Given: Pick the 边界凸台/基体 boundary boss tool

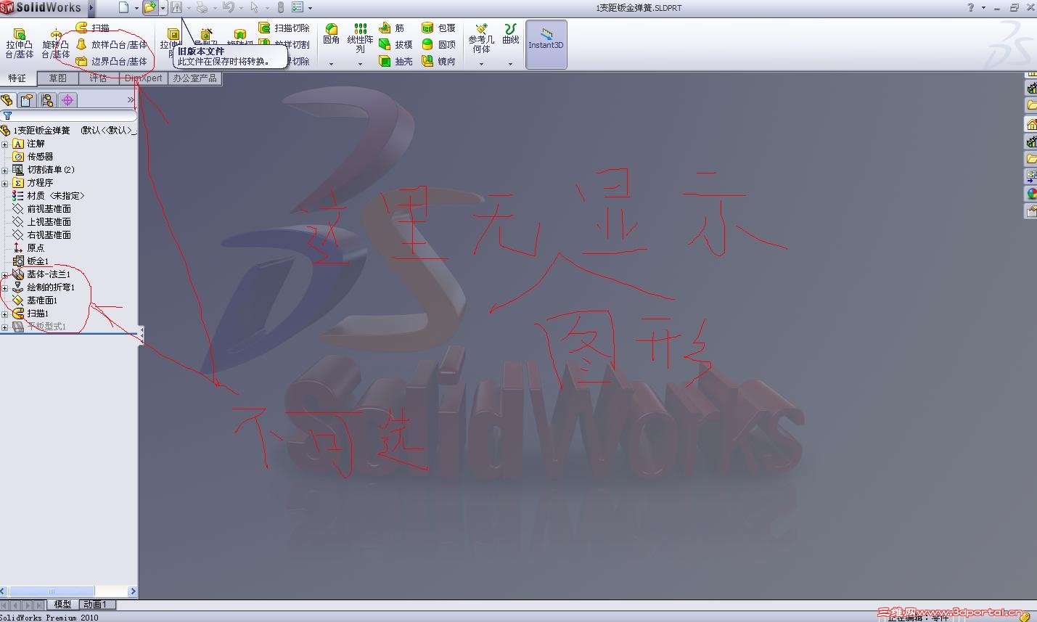Looking at the screenshot, I should pyautogui.click(x=112, y=62).
